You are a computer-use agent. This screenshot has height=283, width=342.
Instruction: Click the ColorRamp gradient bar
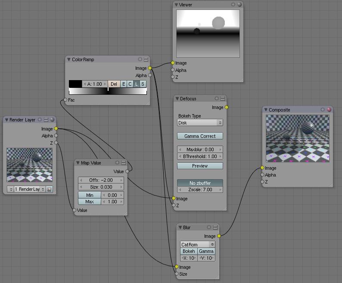pyautogui.click(x=108, y=91)
